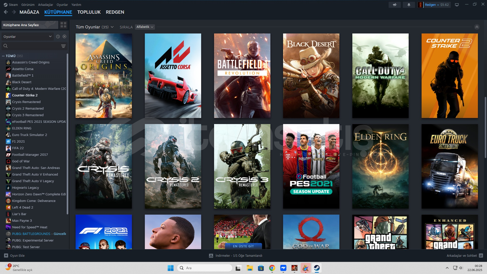Go to the TOPLULUK tab
Image resolution: width=487 pixels, height=274 pixels.
click(89, 12)
